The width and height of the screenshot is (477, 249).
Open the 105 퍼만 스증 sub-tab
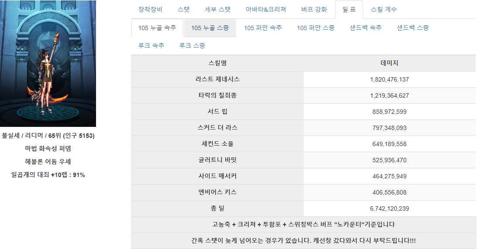click(x=316, y=28)
